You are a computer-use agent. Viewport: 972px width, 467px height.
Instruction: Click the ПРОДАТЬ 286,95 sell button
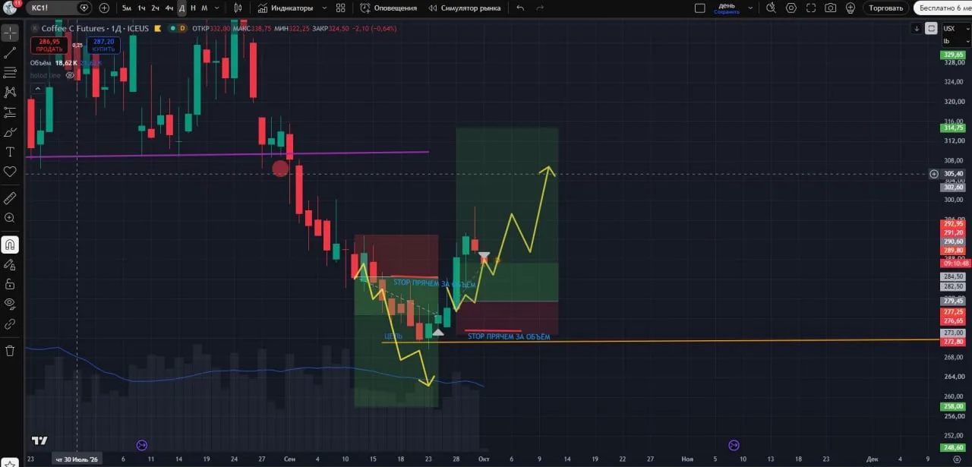point(50,45)
